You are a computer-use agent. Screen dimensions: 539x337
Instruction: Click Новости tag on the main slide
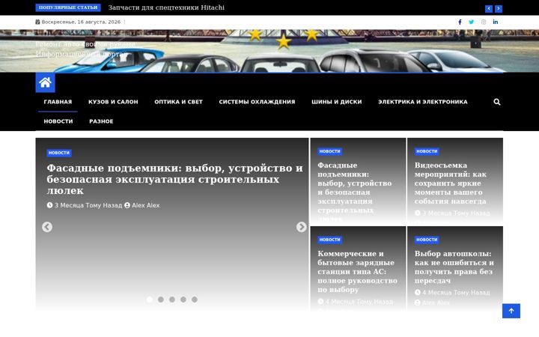tap(59, 153)
